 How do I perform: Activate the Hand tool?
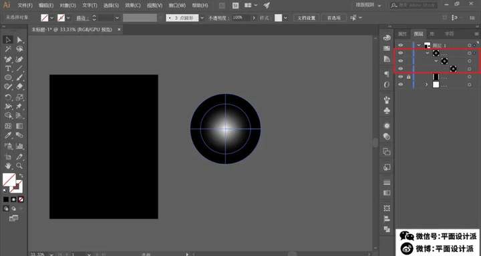[8, 166]
